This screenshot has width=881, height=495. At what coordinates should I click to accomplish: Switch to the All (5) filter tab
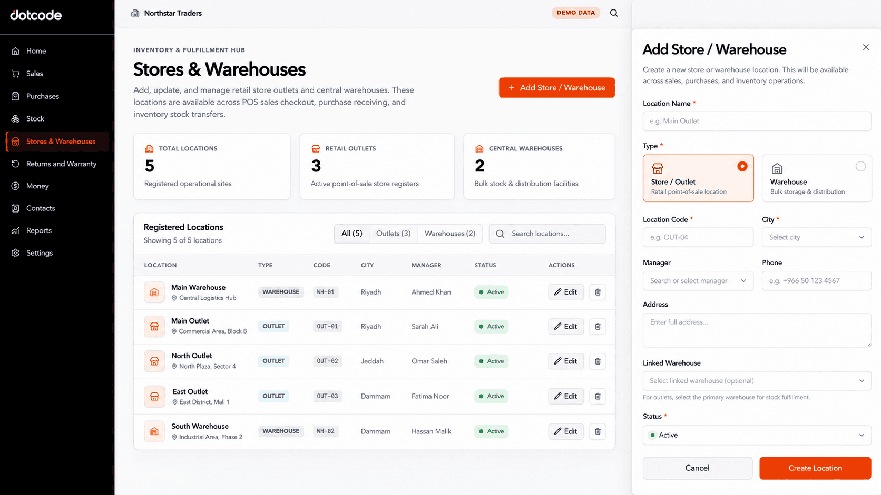point(351,234)
